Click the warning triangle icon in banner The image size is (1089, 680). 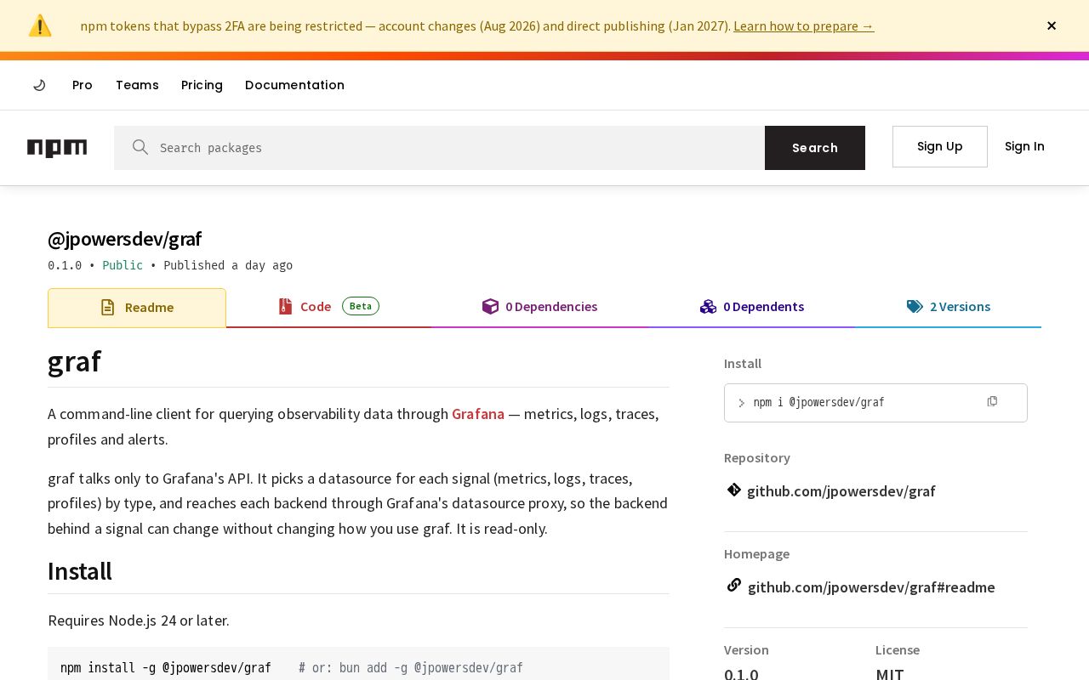tap(40, 25)
